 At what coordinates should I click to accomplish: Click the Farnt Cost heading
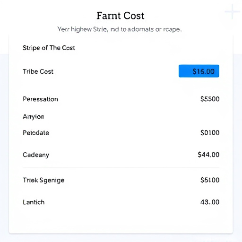pyautogui.click(x=121, y=16)
